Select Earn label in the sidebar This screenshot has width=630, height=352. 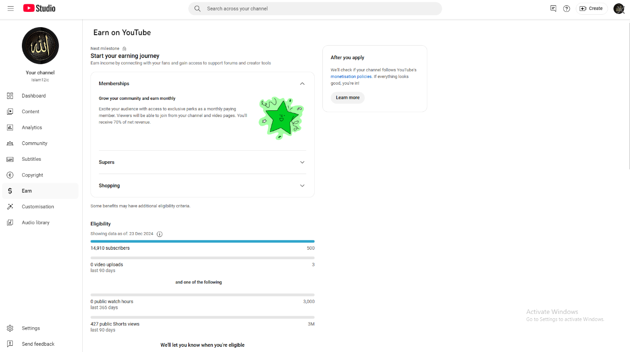coord(27,191)
